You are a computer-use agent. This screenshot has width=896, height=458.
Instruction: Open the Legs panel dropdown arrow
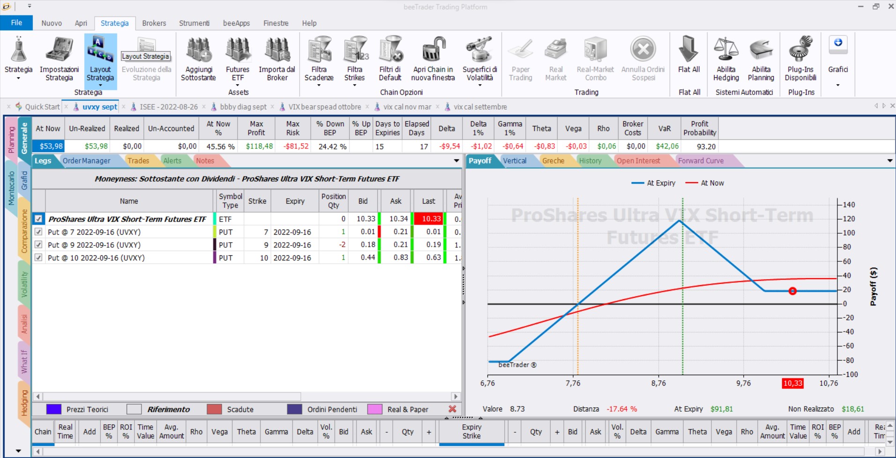tap(456, 161)
